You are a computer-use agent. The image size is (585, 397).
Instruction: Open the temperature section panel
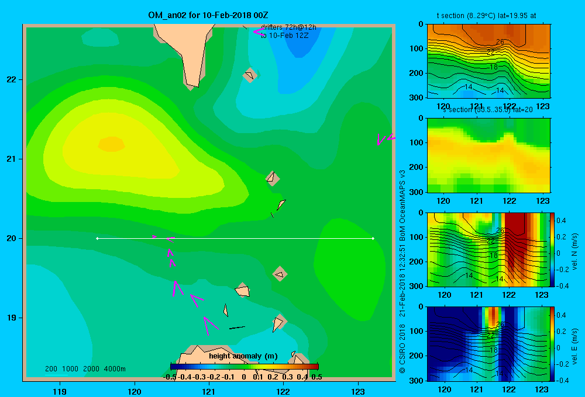coord(488,61)
